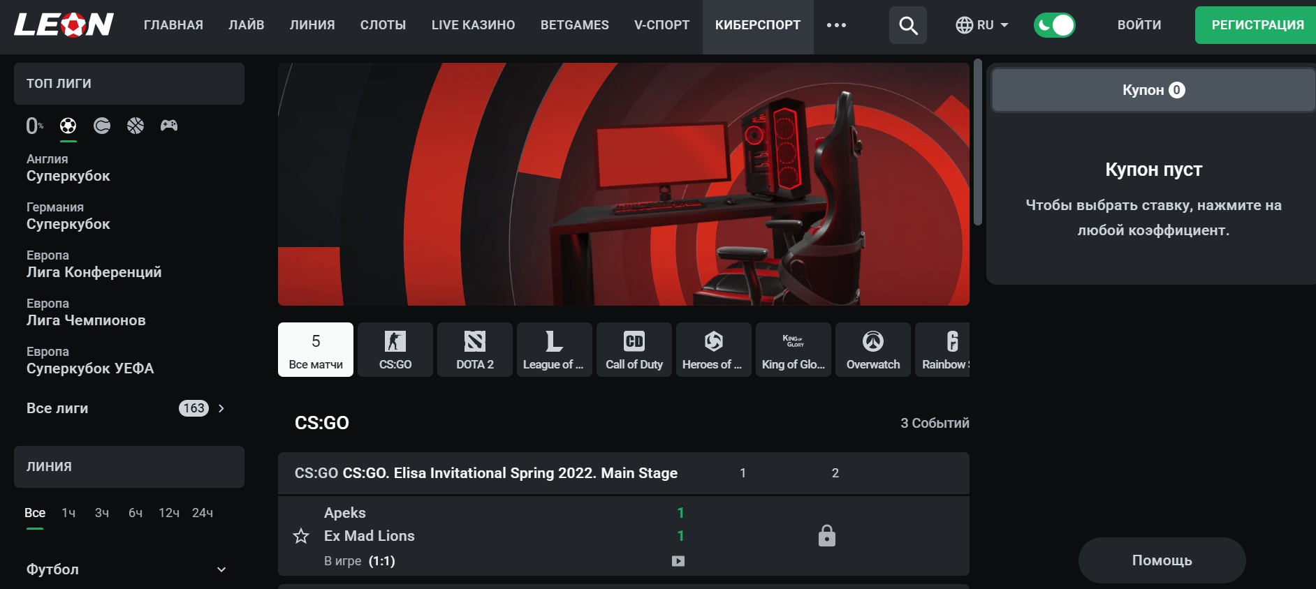Open the search magnifier icon
This screenshot has height=589, width=1316.
pos(907,26)
